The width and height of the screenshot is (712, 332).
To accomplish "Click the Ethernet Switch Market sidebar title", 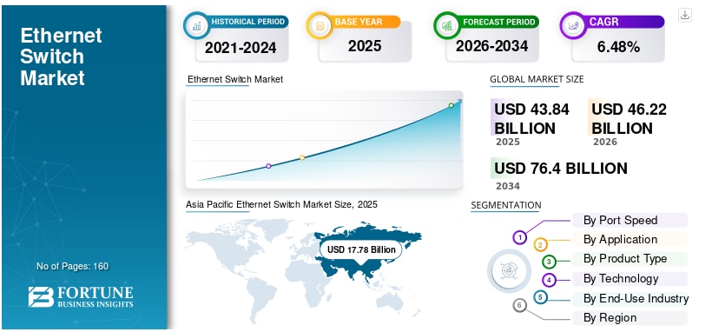I will [61, 56].
